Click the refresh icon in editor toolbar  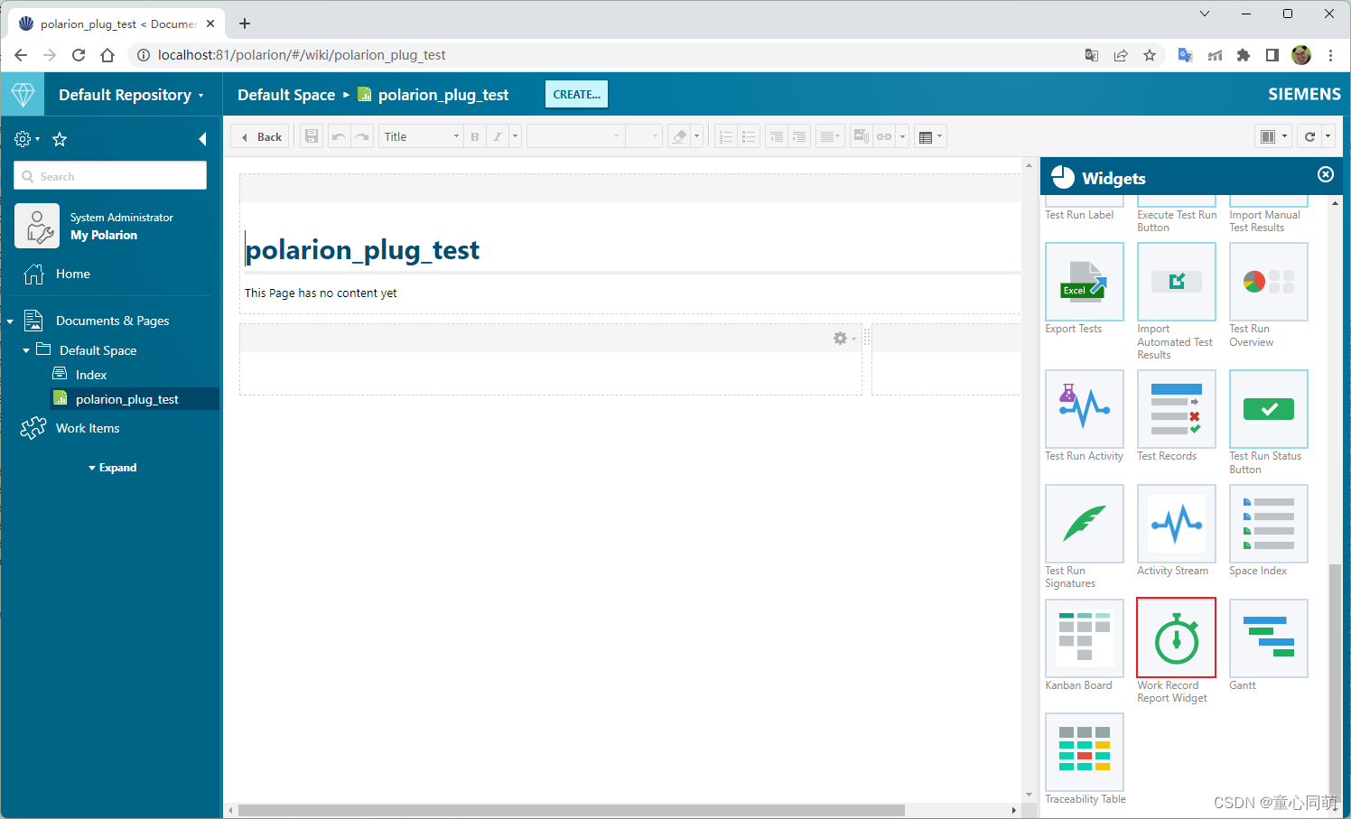pyautogui.click(x=1309, y=137)
